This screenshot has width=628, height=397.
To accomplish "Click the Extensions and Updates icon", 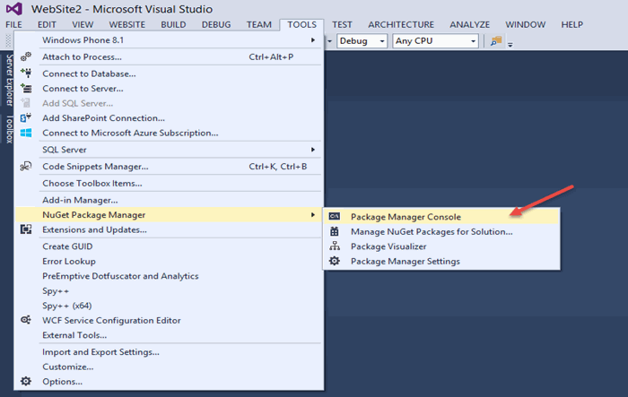I will coord(26,229).
